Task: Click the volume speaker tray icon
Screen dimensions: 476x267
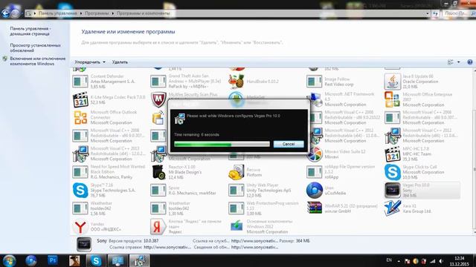Action: point(441,261)
